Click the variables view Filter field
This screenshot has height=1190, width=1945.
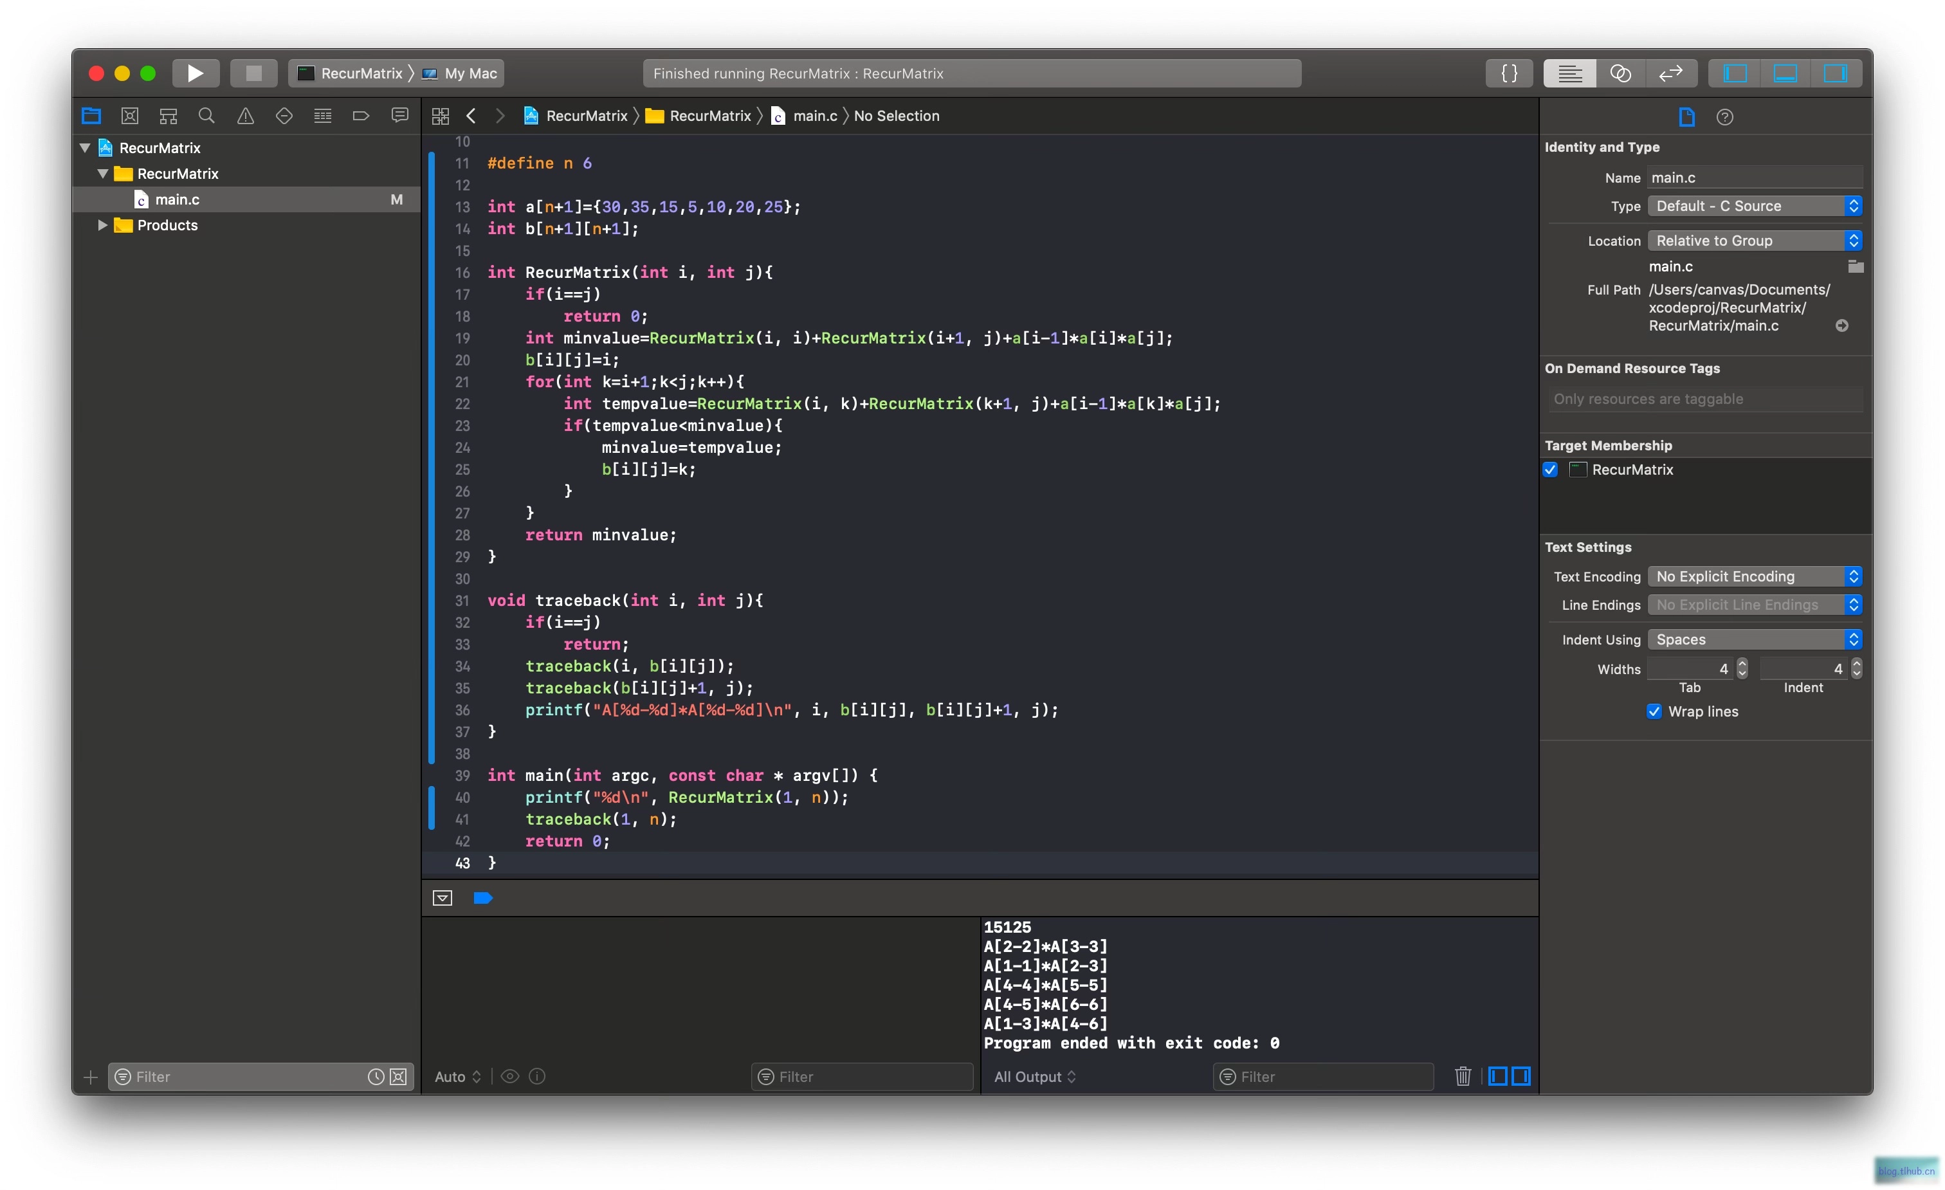862,1076
